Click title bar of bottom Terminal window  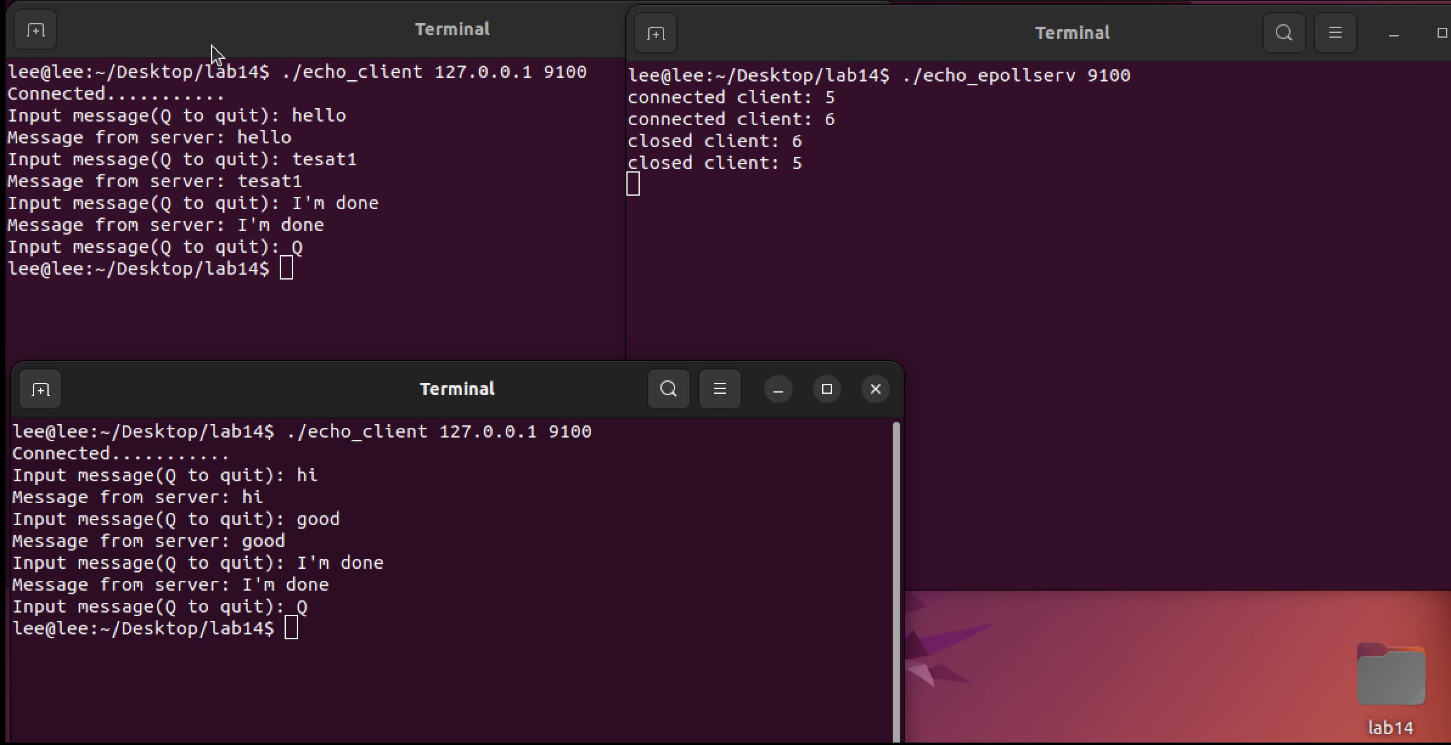(456, 389)
